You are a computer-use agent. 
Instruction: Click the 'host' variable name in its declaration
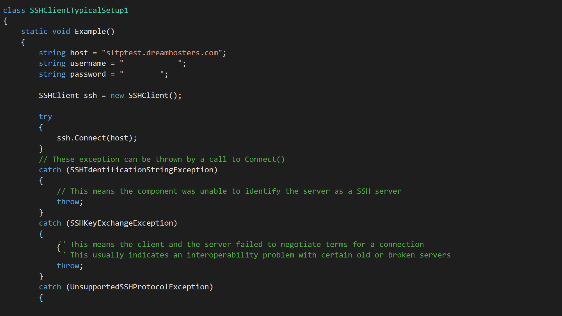pos(79,53)
